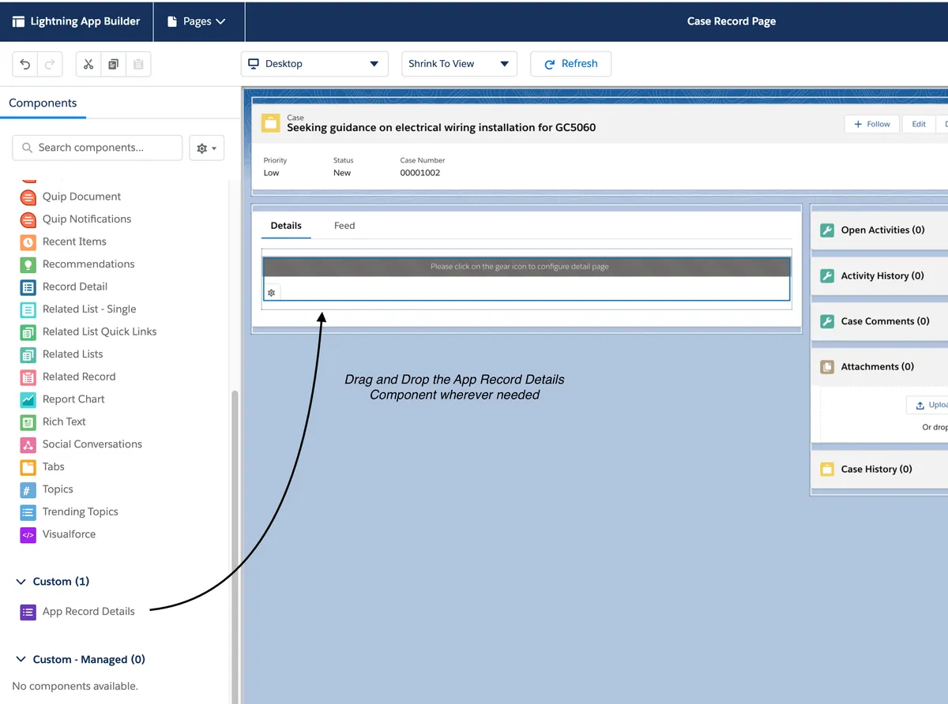Click the Cut scissors icon
948x704 pixels.
tap(88, 64)
